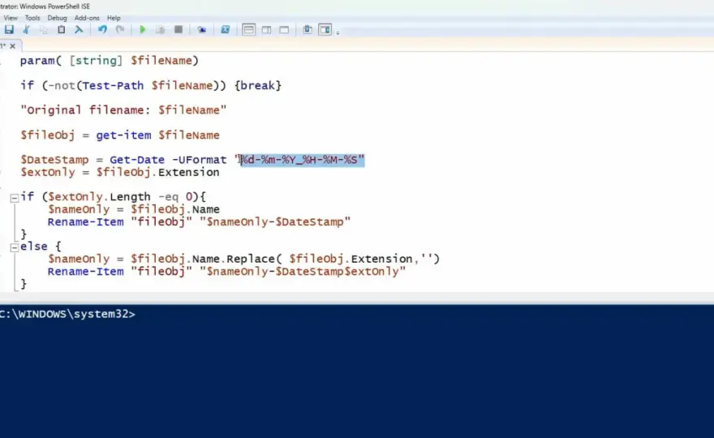The width and height of the screenshot is (714, 438).
Task: Open the Debug menu
Action: click(x=57, y=18)
